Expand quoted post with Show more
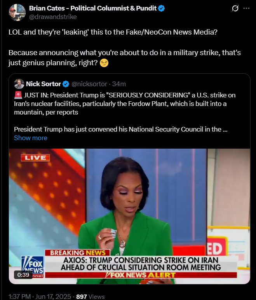Viewport: 256px width, 300px height. tap(31, 138)
